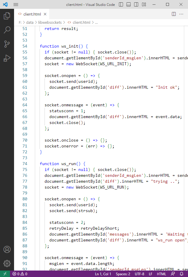Toggle Secondary Side Bar layout icon
The height and width of the screenshot is (277, 188).
(x=136, y=5)
